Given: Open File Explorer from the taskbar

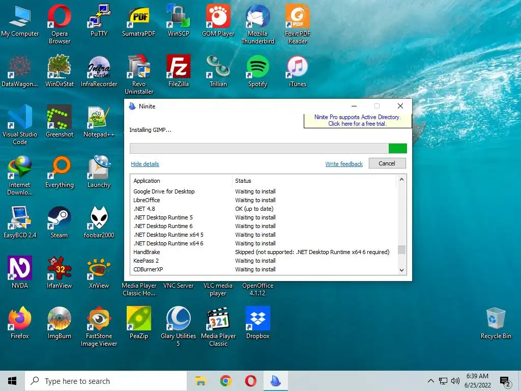Looking at the screenshot, I should coord(200,381).
